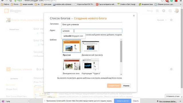Click the template list scrollbar

pos(121,51)
